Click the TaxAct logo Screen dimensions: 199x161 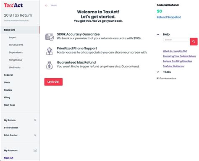coord(13,5)
